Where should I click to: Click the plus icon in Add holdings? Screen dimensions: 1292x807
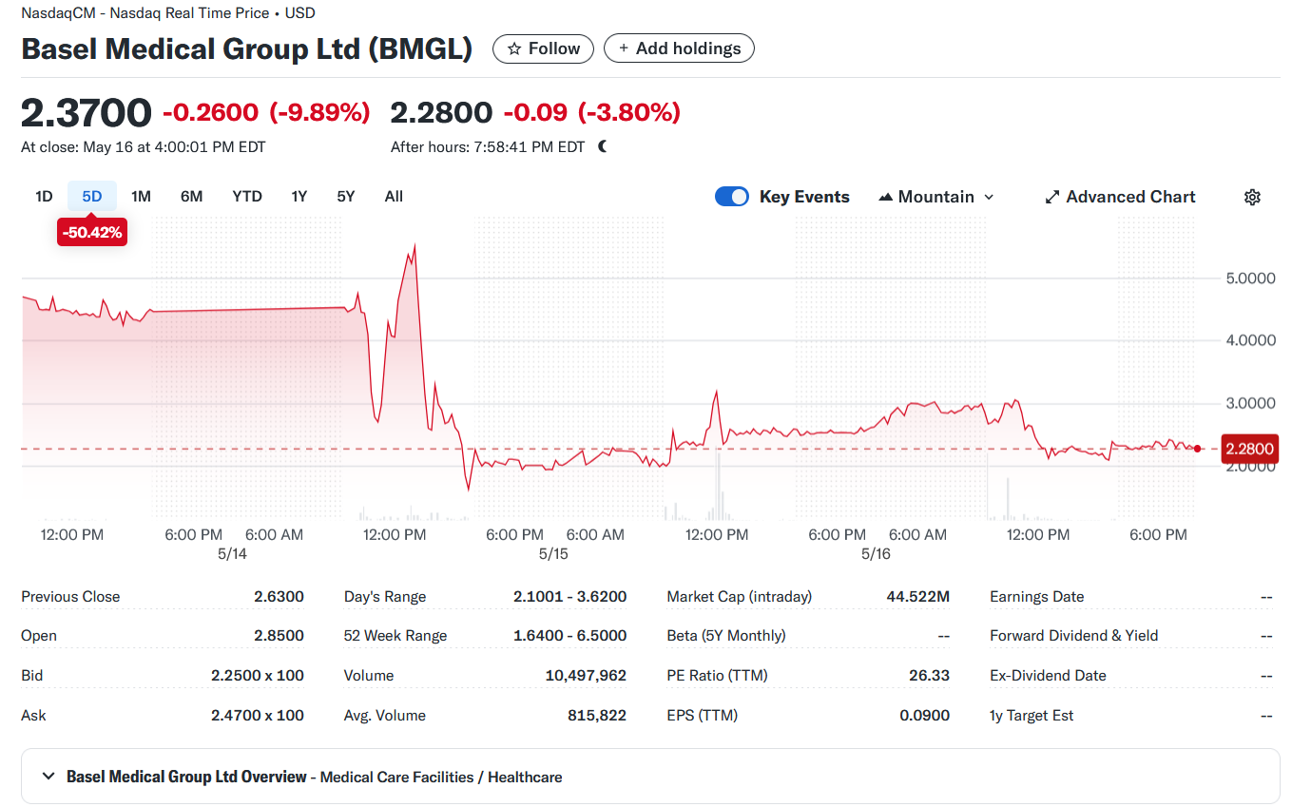(x=624, y=48)
